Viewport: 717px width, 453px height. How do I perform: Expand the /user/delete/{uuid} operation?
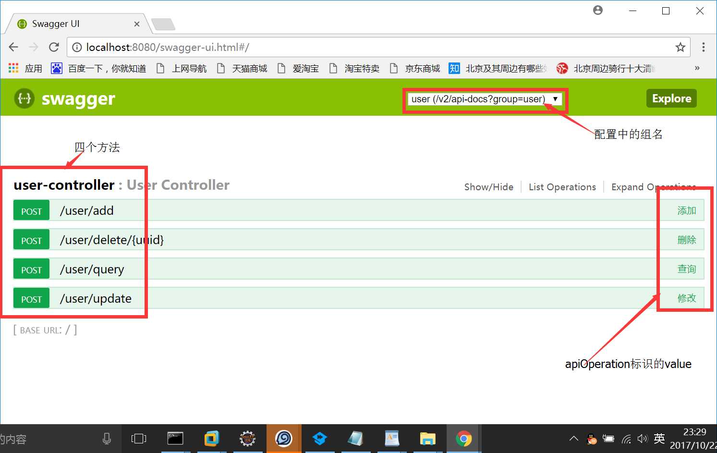coord(112,240)
